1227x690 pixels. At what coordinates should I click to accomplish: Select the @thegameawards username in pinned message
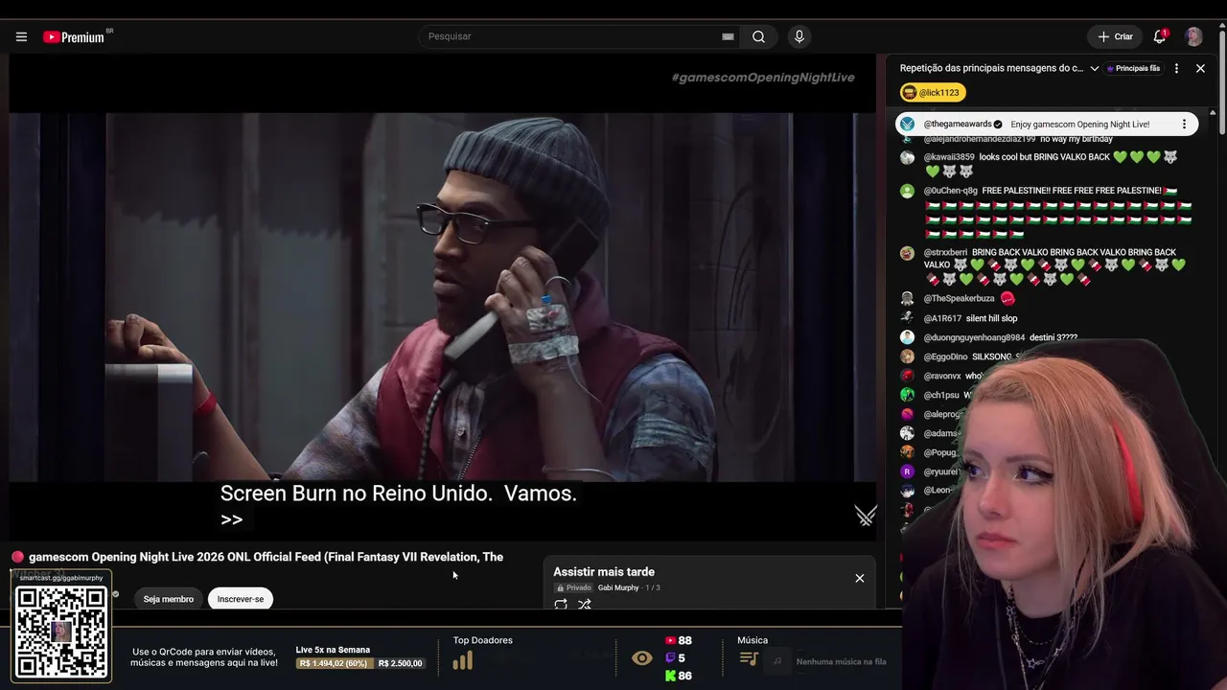(958, 124)
